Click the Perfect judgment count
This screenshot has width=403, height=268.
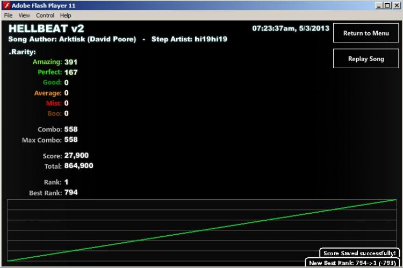click(x=71, y=72)
